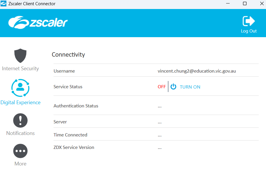Switch to Internet Security tab label
266x191 pixels.
coord(20,69)
